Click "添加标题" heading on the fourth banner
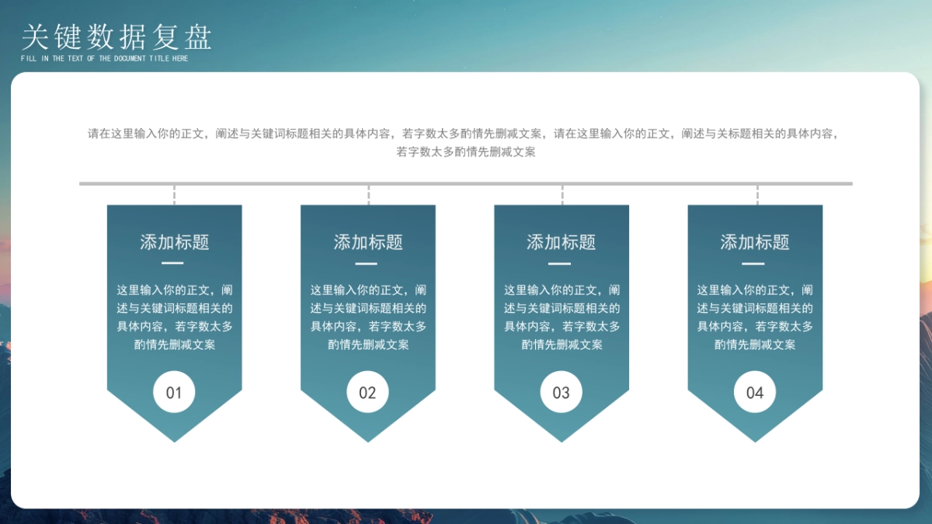Viewport: 932px width, 524px height. click(754, 242)
